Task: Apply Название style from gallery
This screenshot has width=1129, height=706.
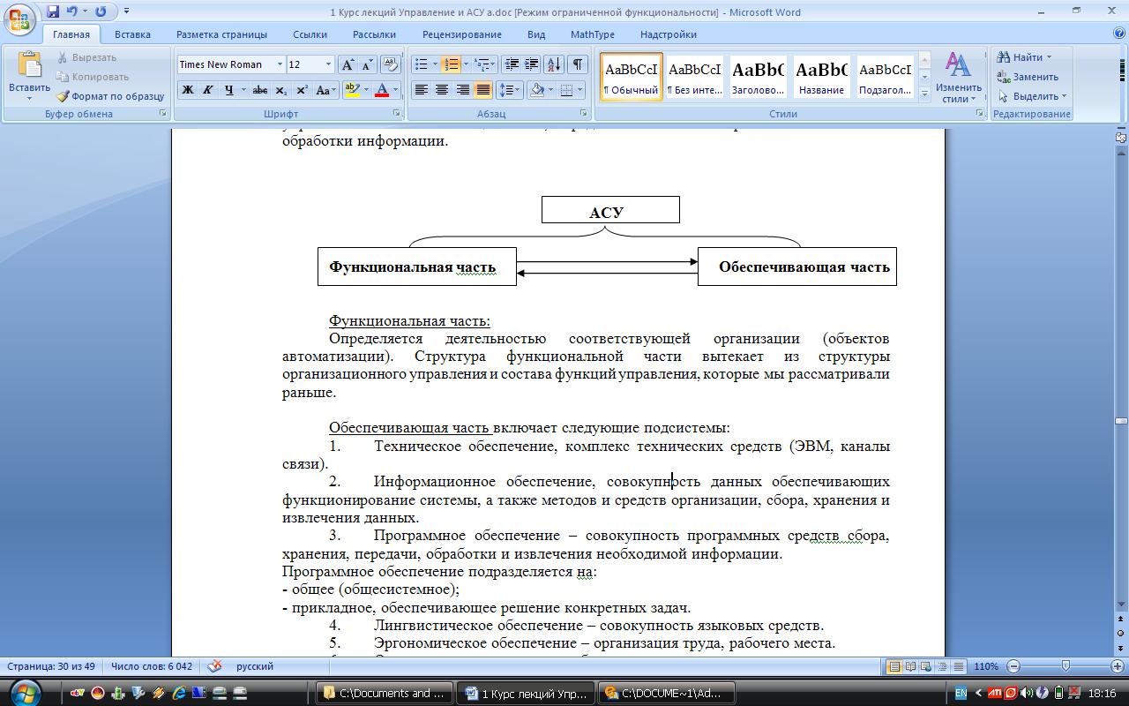Action: click(x=821, y=77)
